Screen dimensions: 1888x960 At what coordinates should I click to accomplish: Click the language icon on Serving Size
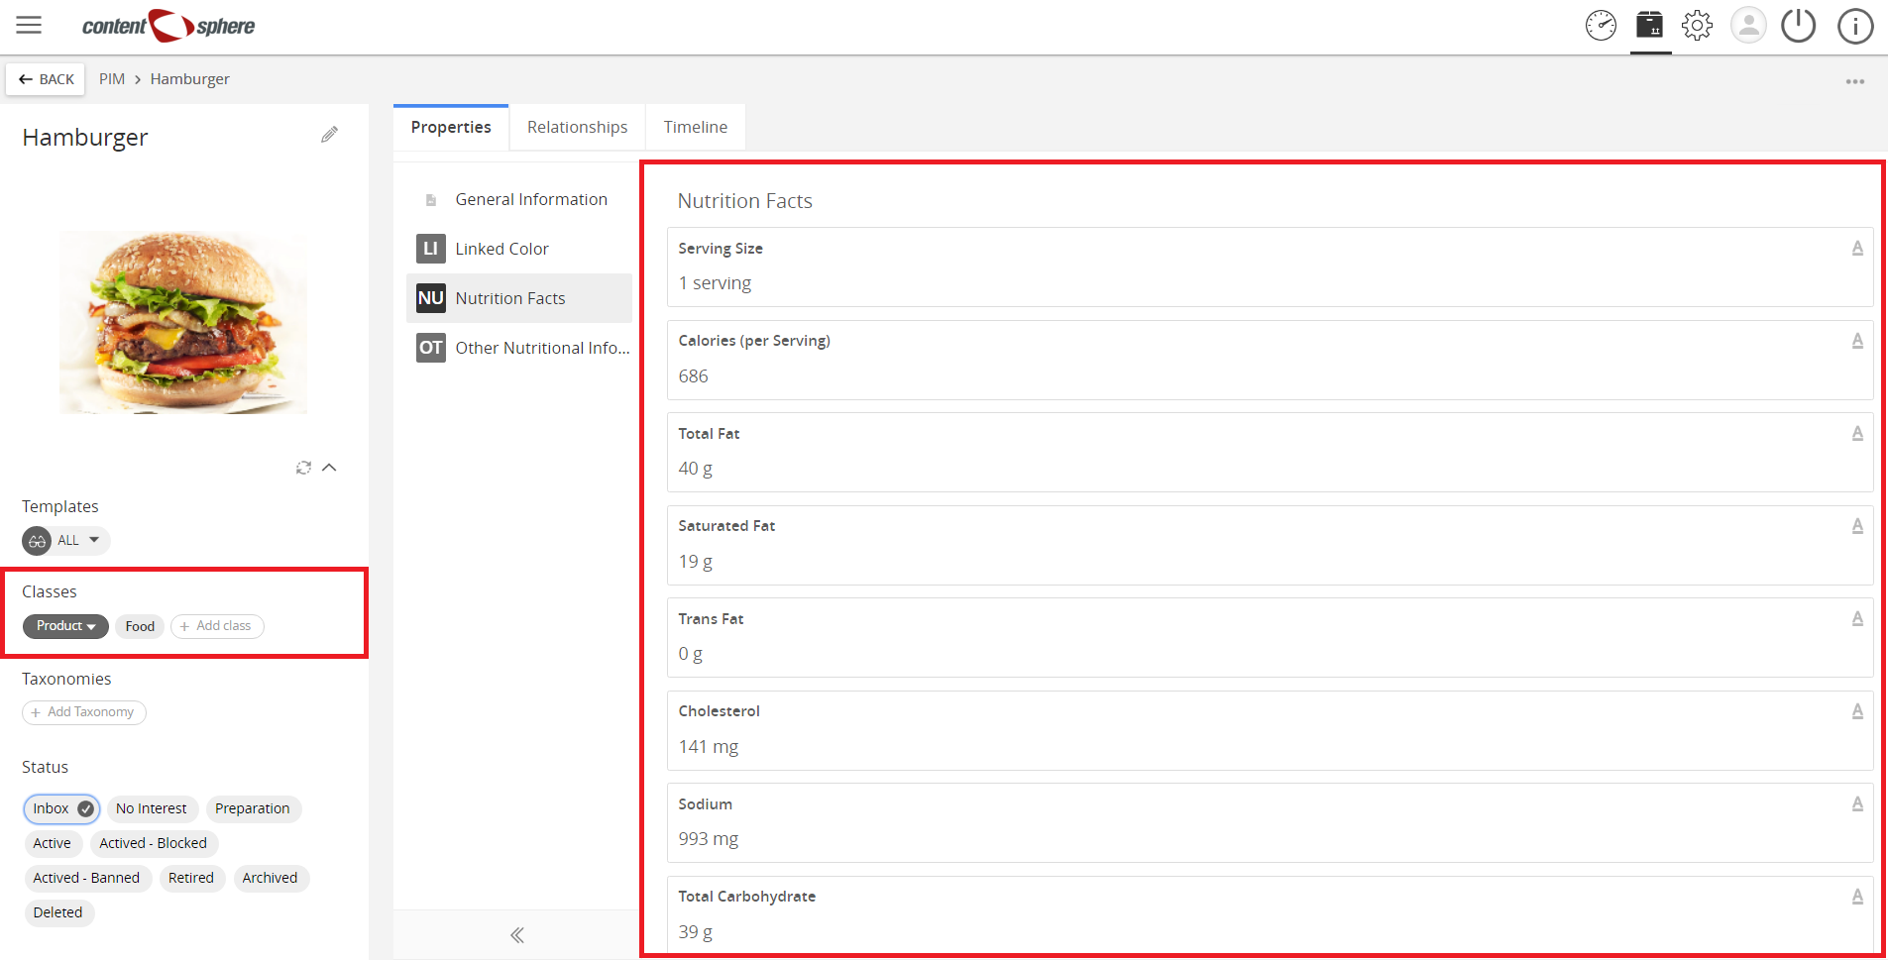point(1857,248)
